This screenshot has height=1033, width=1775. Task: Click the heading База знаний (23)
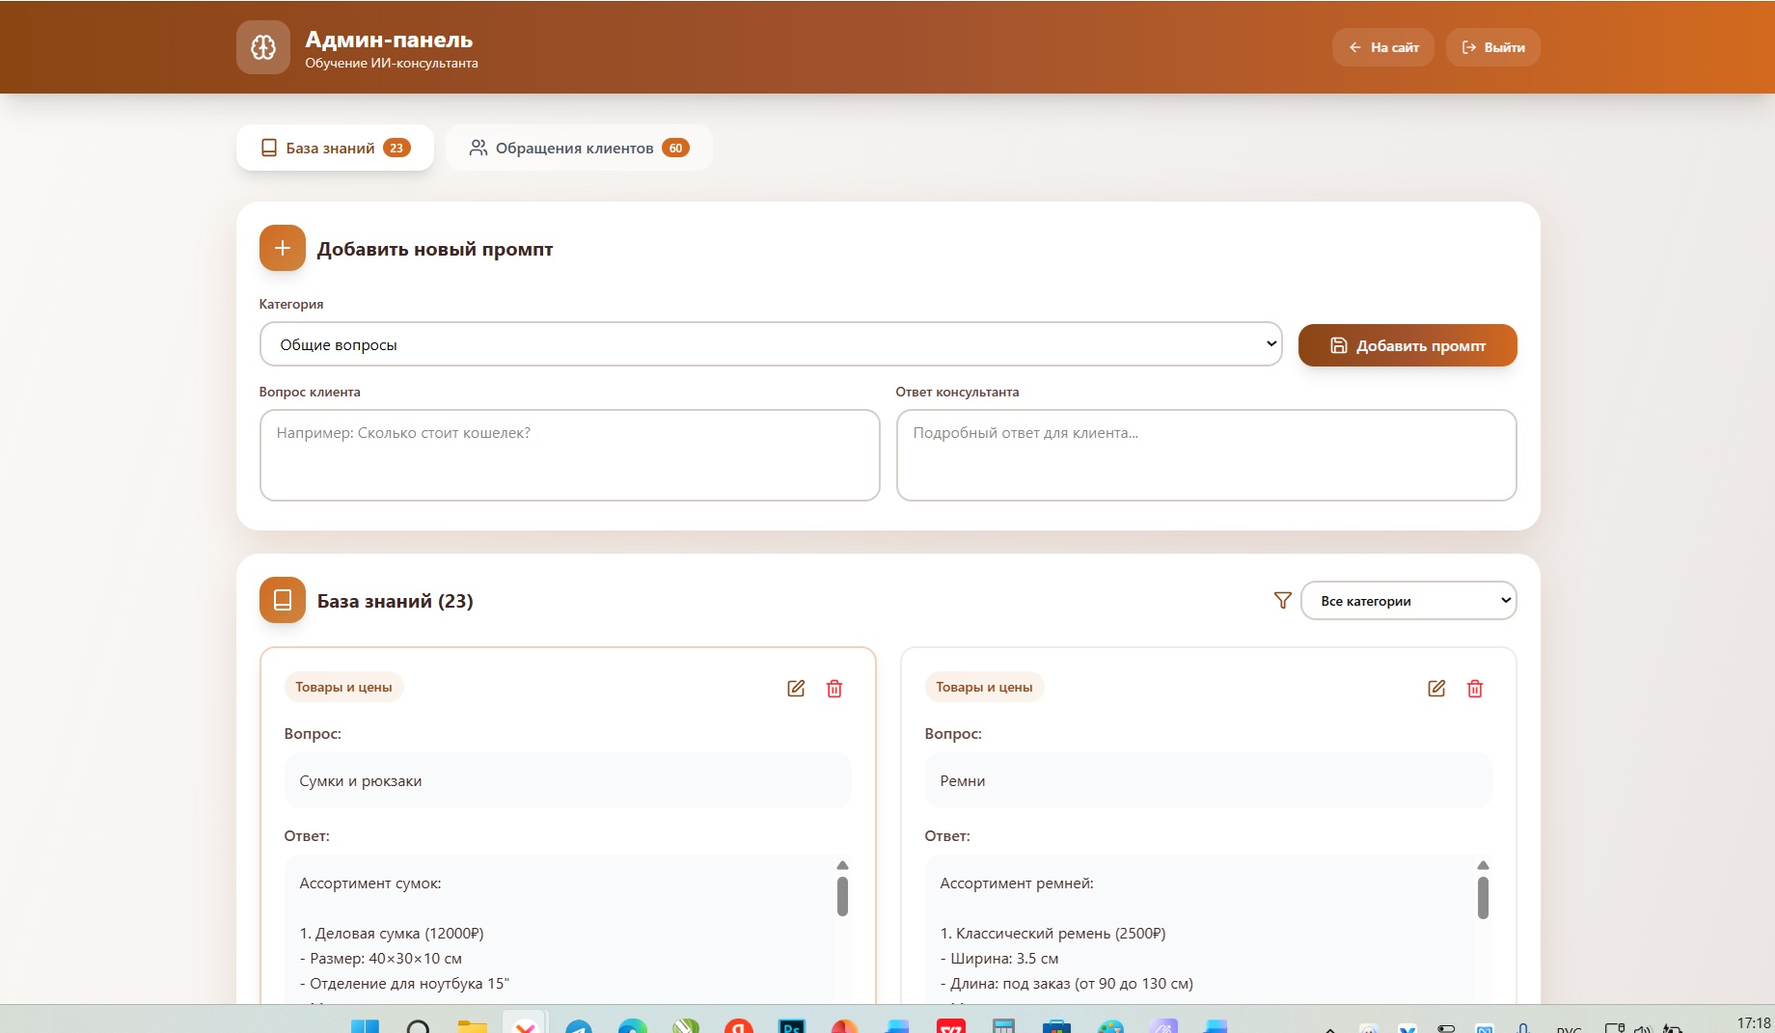tap(396, 601)
